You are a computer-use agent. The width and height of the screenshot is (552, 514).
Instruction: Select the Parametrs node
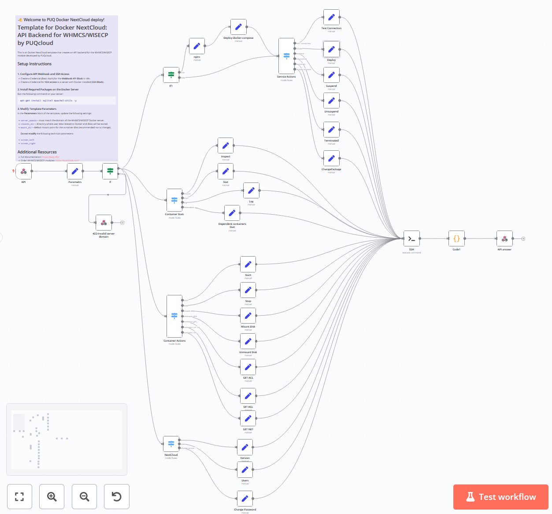(x=75, y=171)
